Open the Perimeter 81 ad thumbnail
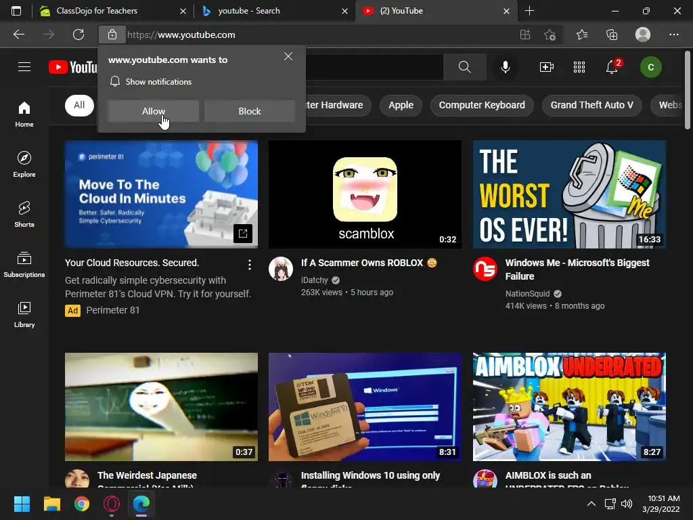This screenshot has width=693, height=520. tap(161, 194)
